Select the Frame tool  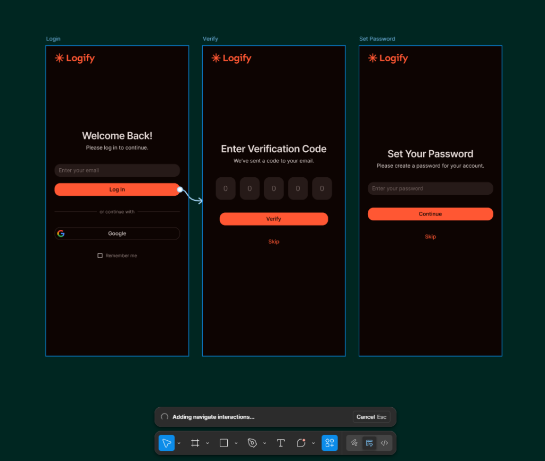tap(195, 443)
